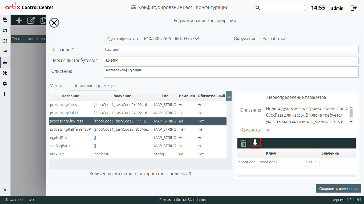Click the Тестовая конфигурация list item behind dialog

tap(29, 39)
